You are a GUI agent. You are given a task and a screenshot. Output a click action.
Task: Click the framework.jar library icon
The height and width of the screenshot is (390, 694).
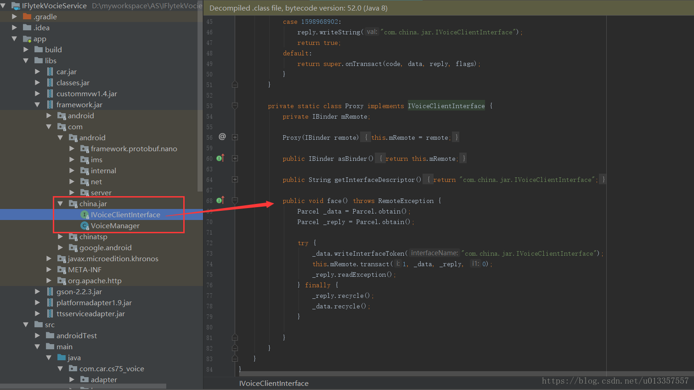pyautogui.click(x=51, y=104)
